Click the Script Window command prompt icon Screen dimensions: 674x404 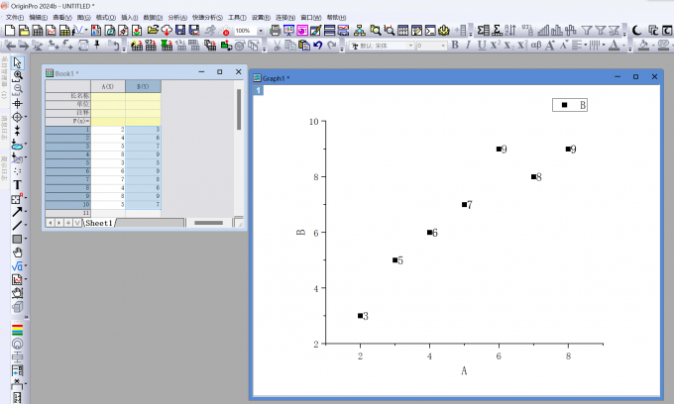(430, 30)
